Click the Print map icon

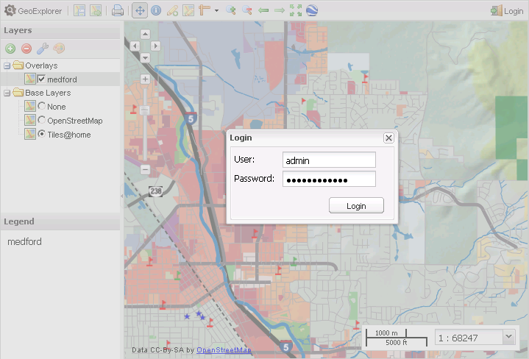coord(118,10)
